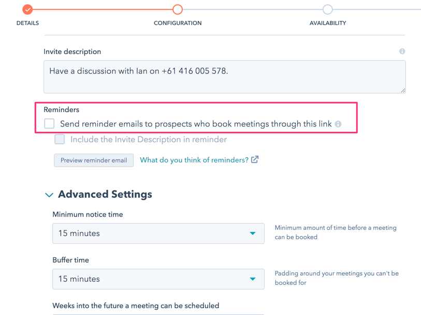Go to the DETAILS step label
The image size is (421, 315).
27,23
